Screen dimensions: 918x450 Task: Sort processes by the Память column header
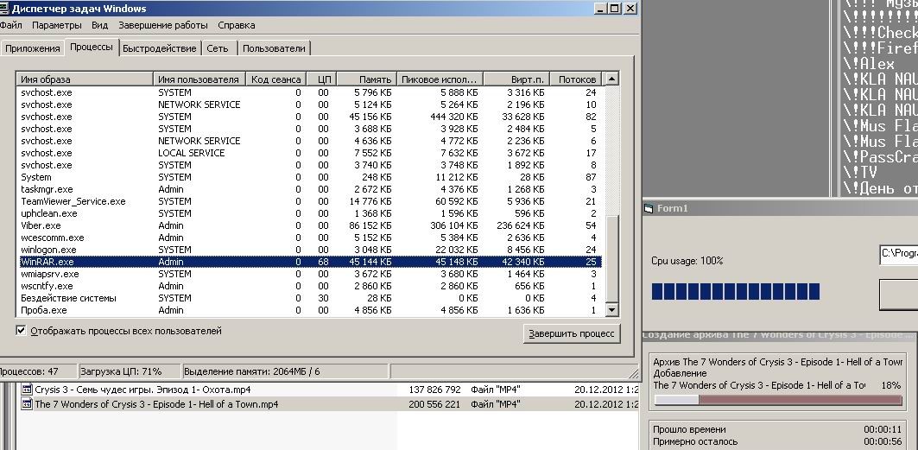[x=366, y=79]
